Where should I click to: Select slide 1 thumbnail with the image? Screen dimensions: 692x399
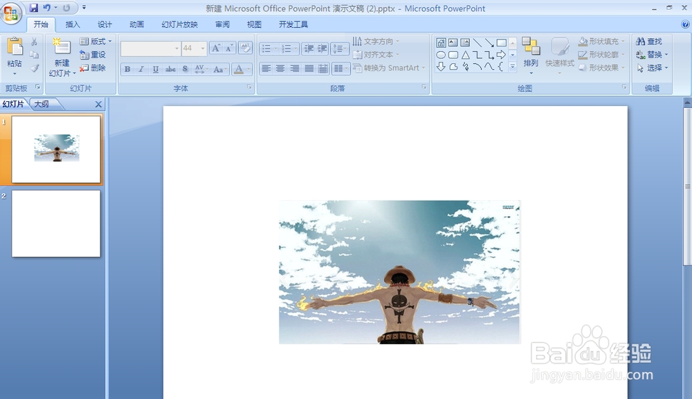click(x=56, y=150)
